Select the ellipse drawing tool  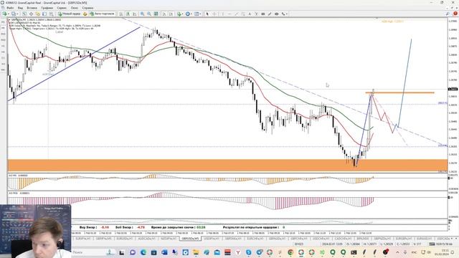[277, 14]
